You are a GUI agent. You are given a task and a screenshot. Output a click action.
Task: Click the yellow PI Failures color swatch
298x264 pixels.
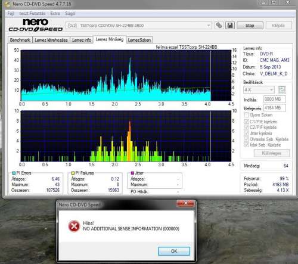[x=73, y=173]
